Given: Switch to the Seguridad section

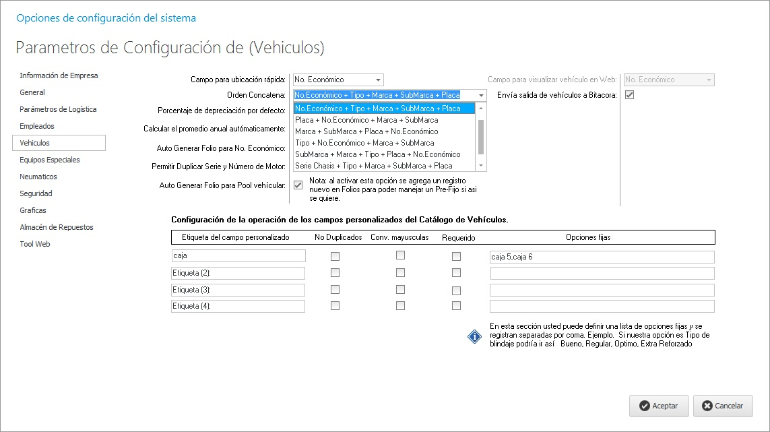Looking at the screenshot, I should [36, 193].
